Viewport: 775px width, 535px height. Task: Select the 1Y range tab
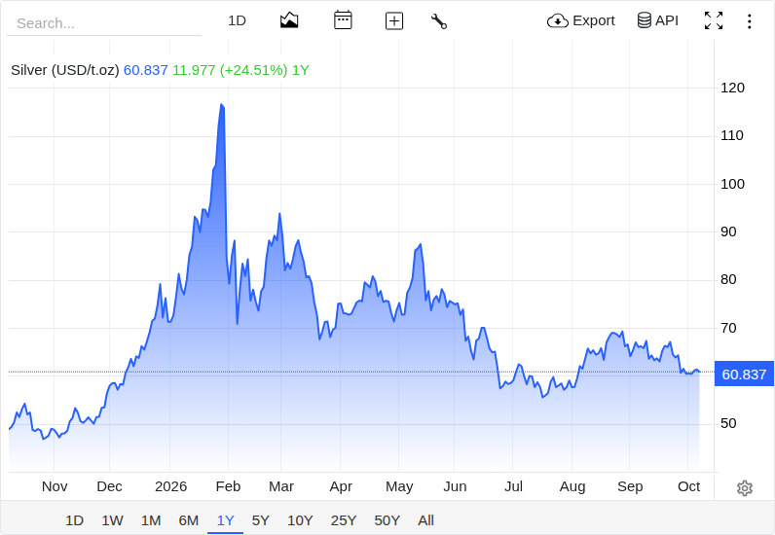click(225, 520)
